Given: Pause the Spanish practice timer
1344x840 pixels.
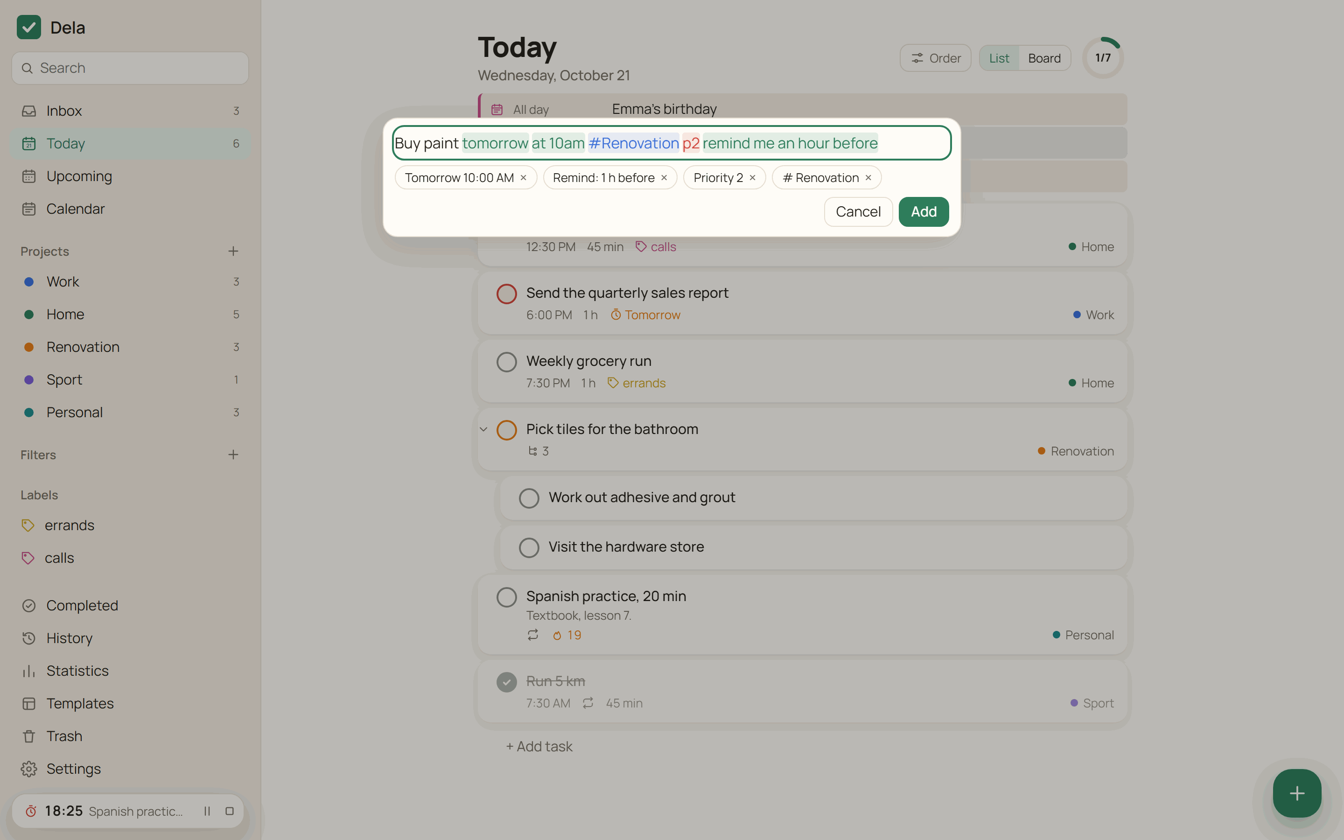Looking at the screenshot, I should (207, 811).
